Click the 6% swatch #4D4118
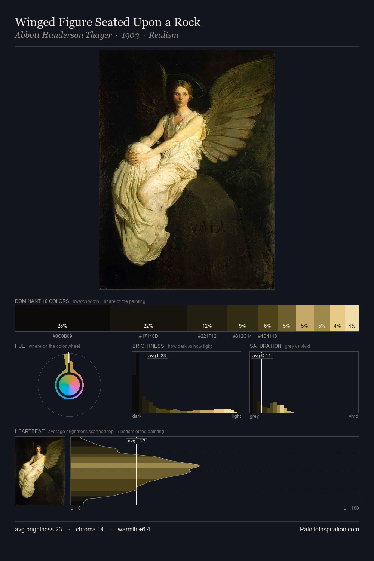This screenshot has width=374, height=561. (268, 318)
